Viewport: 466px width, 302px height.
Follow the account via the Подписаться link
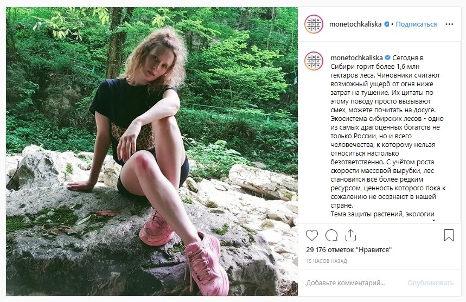point(416,24)
